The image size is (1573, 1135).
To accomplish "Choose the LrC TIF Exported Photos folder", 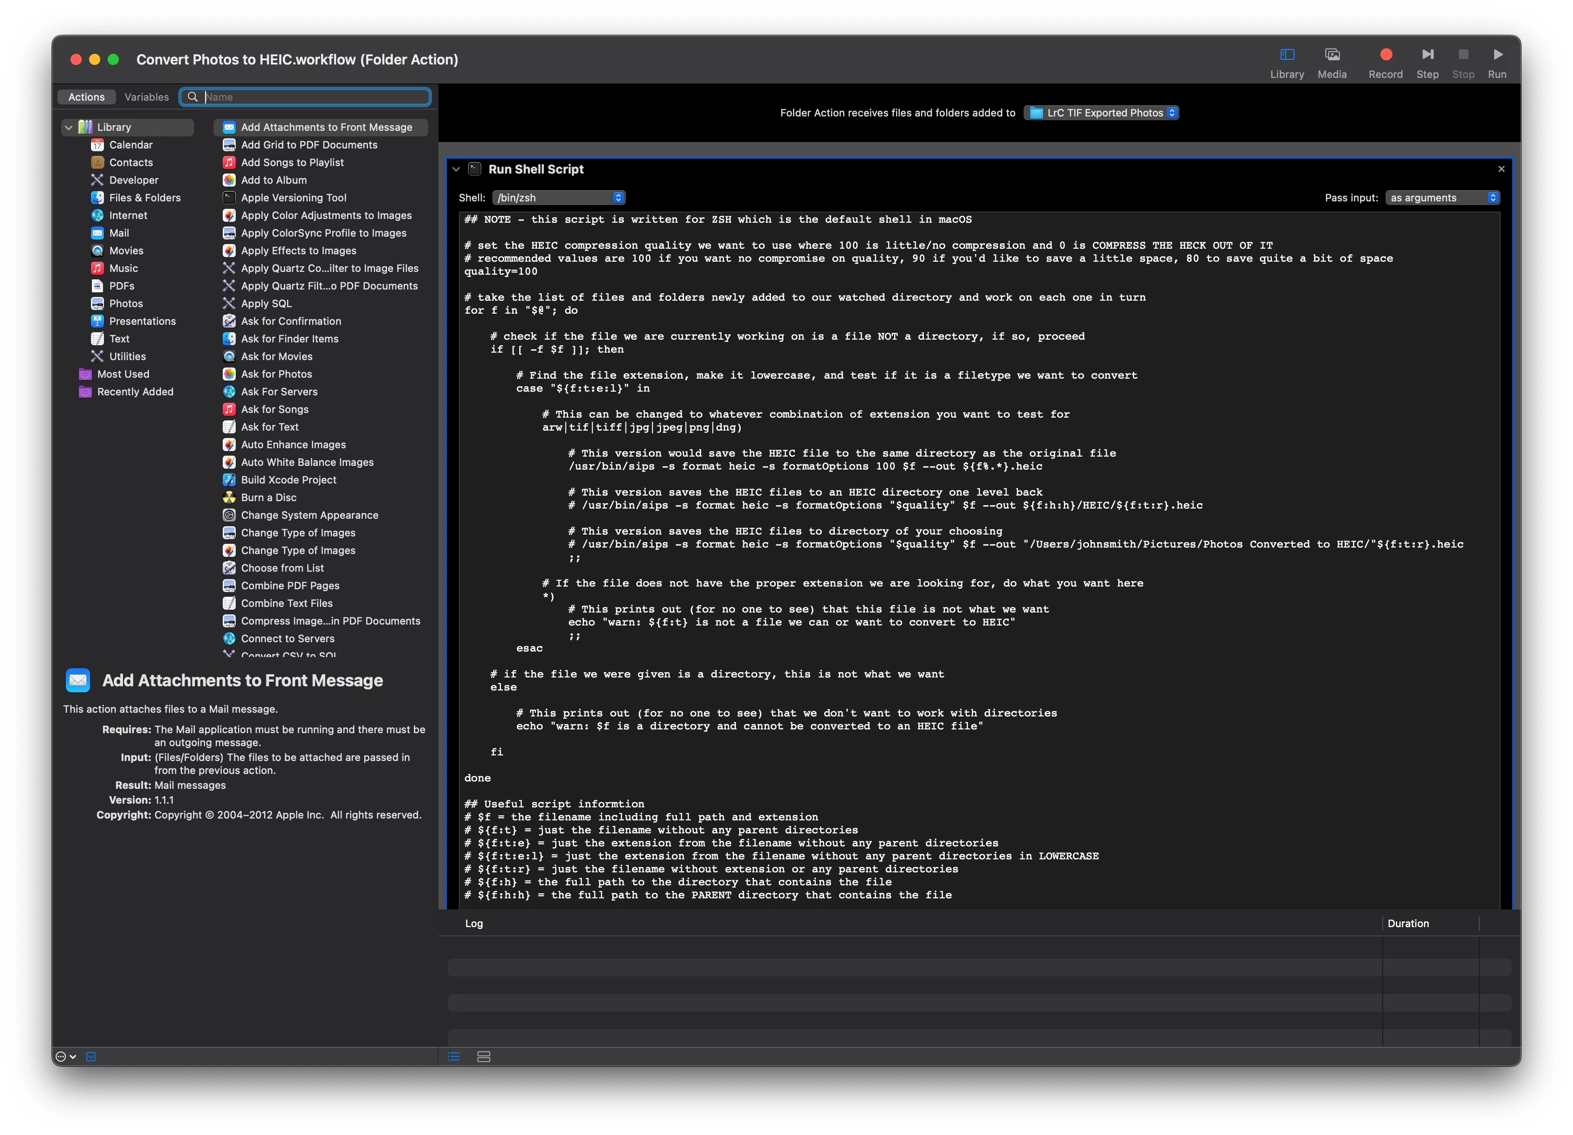I will point(1102,113).
